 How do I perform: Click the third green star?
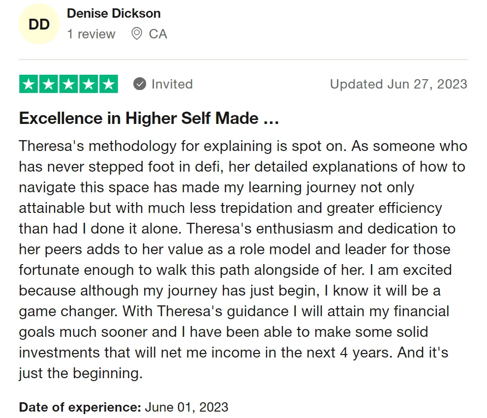point(69,84)
